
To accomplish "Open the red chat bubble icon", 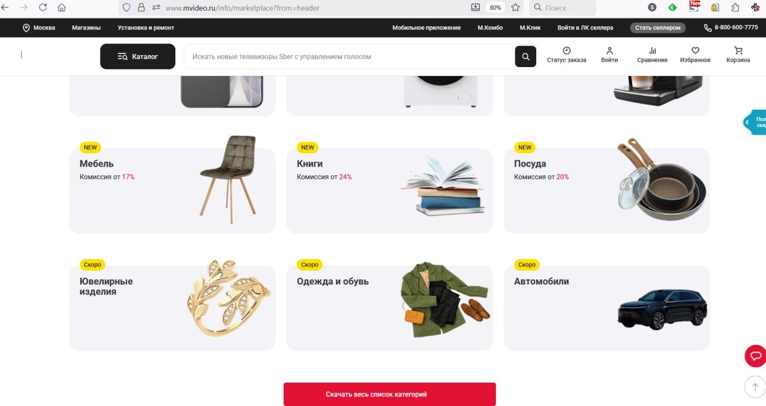I will [x=756, y=356].
